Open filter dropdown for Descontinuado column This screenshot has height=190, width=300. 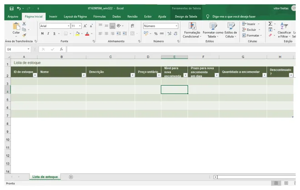tap(291, 75)
